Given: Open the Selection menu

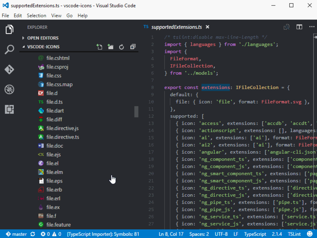Looking at the screenshot, I should click(x=36, y=16).
